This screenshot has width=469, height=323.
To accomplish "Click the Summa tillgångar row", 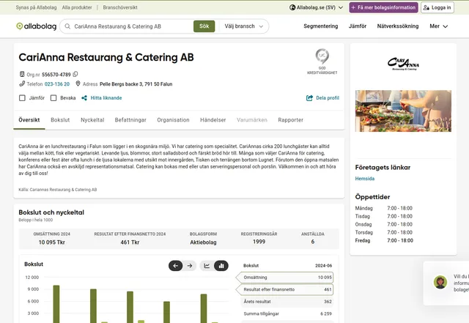I will [287, 313].
